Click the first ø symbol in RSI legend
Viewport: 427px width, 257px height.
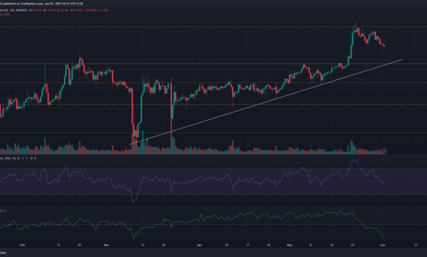click(x=31, y=158)
